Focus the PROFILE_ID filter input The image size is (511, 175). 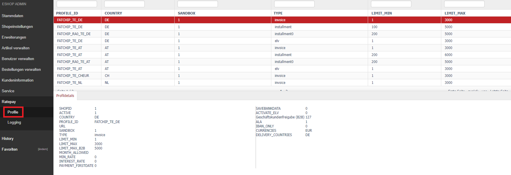coord(77,4)
